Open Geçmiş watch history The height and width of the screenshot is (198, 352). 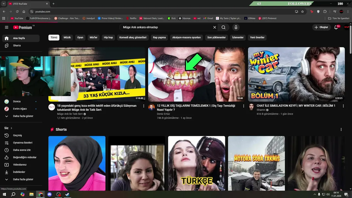21,135
